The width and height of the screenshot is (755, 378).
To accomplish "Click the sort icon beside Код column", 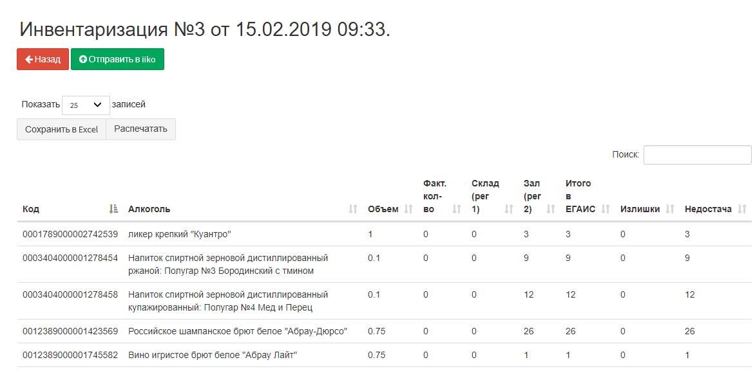I will click(x=113, y=209).
